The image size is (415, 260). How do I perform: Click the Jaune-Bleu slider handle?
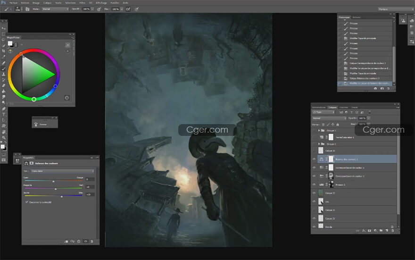tap(62, 196)
